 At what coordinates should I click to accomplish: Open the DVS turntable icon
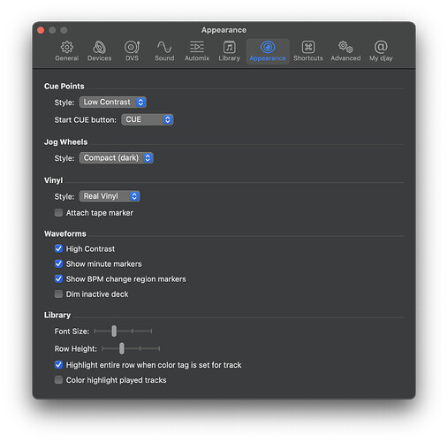click(x=132, y=47)
